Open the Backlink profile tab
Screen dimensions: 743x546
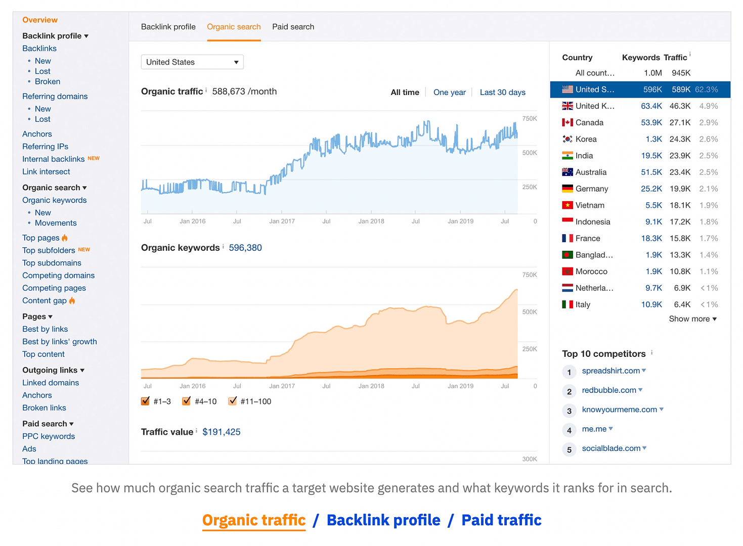click(168, 27)
